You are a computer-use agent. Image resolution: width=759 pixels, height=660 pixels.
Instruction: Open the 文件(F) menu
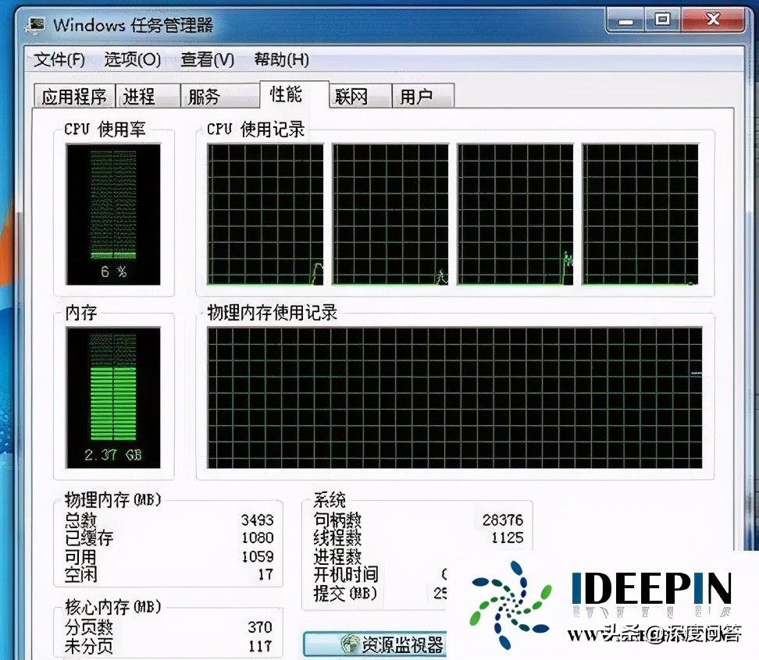pyautogui.click(x=57, y=59)
